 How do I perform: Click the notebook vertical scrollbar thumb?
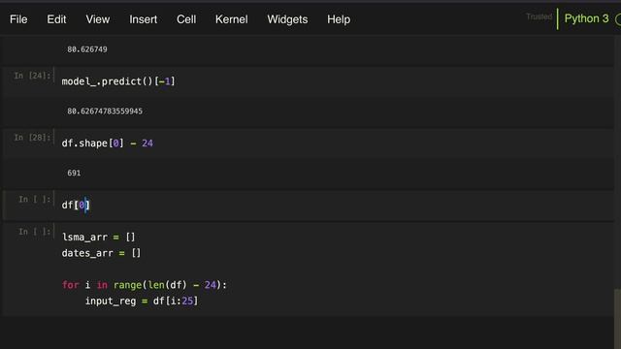617,319
